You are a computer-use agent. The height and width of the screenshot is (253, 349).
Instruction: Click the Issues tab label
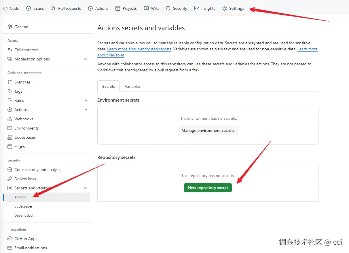tap(39, 8)
